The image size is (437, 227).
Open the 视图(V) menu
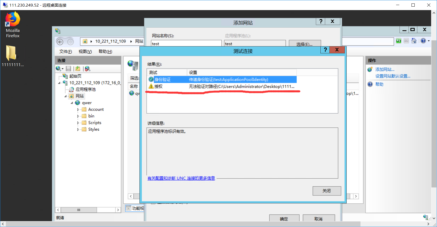[x=85, y=52]
